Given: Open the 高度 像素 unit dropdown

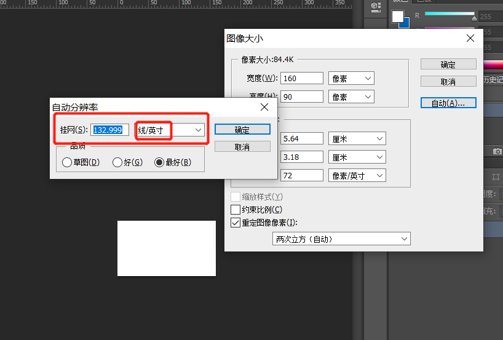Looking at the screenshot, I should [351, 97].
